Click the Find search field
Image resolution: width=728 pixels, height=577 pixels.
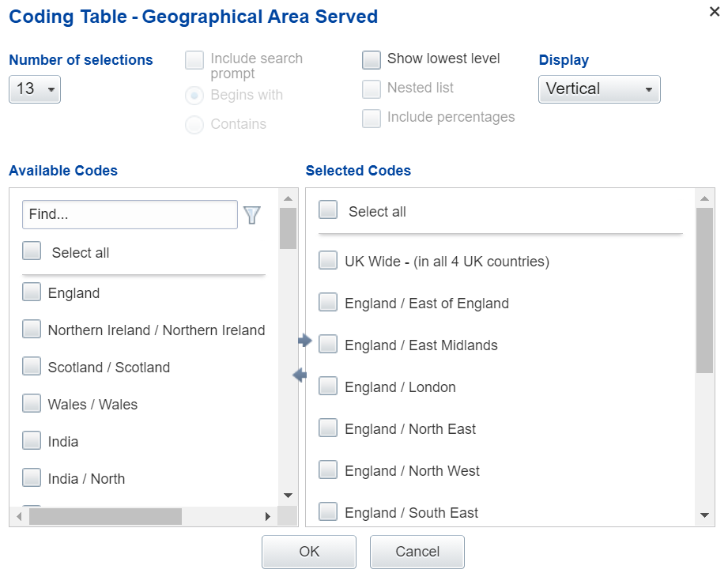130,214
